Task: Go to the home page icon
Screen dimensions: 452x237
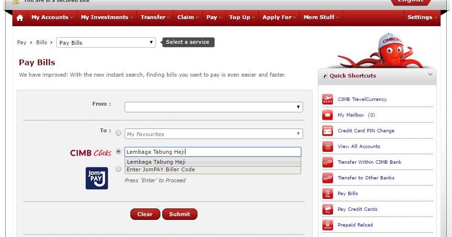Action: pyautogui.click(x=20, y=18)
